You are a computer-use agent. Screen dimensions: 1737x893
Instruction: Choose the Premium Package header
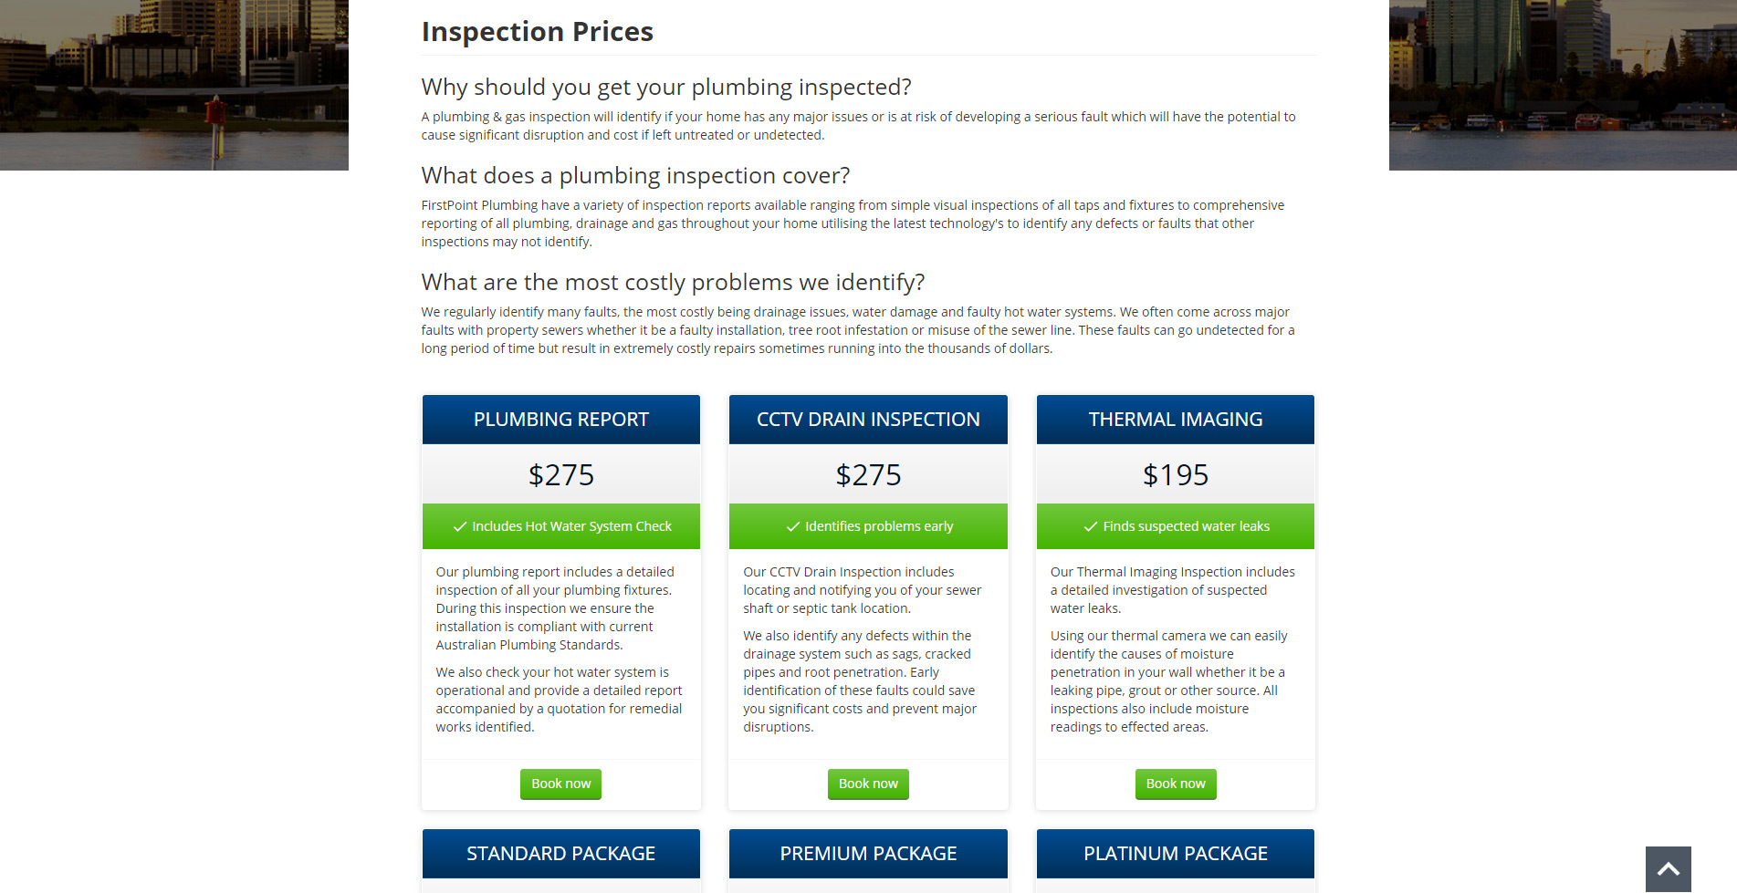click(x=868, y=854)
